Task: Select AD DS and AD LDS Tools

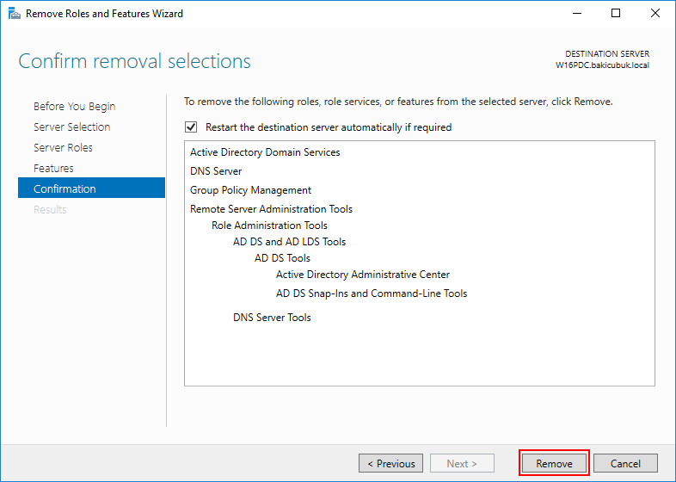Action: (289, 242)
